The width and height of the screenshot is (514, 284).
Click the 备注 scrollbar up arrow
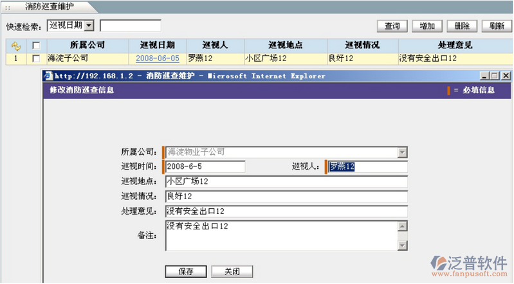tap(402, 226)
